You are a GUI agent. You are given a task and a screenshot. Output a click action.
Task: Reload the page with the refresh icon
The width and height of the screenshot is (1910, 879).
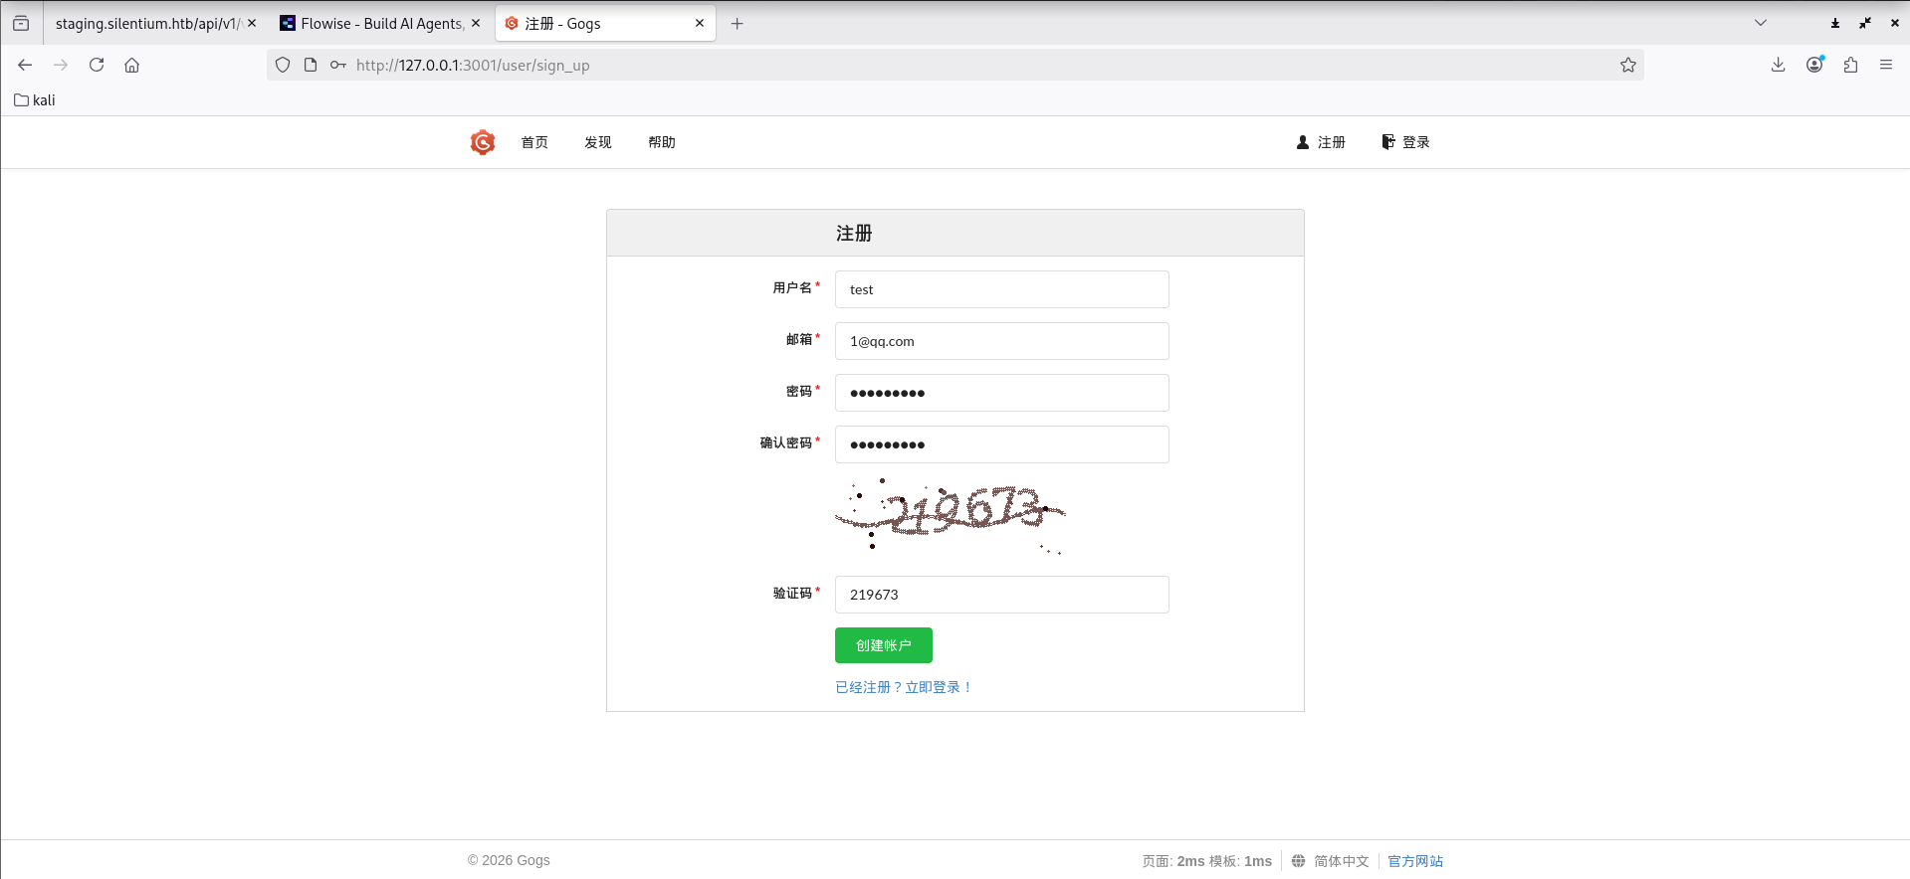(97, 65)
